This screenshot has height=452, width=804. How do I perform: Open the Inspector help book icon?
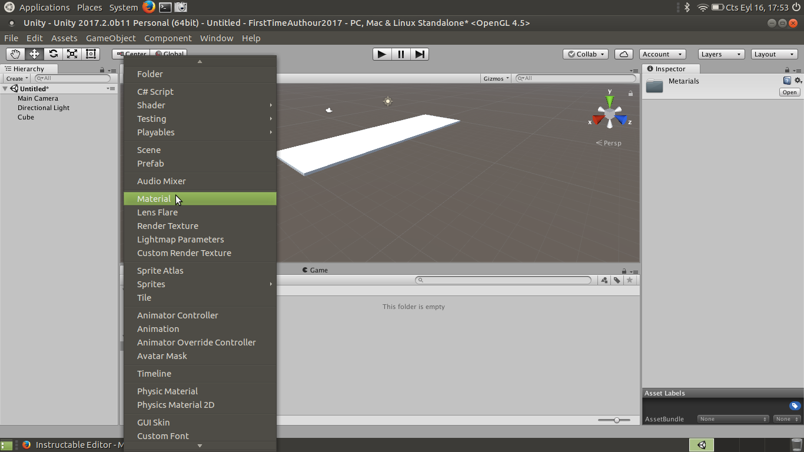tap(787, 81)
